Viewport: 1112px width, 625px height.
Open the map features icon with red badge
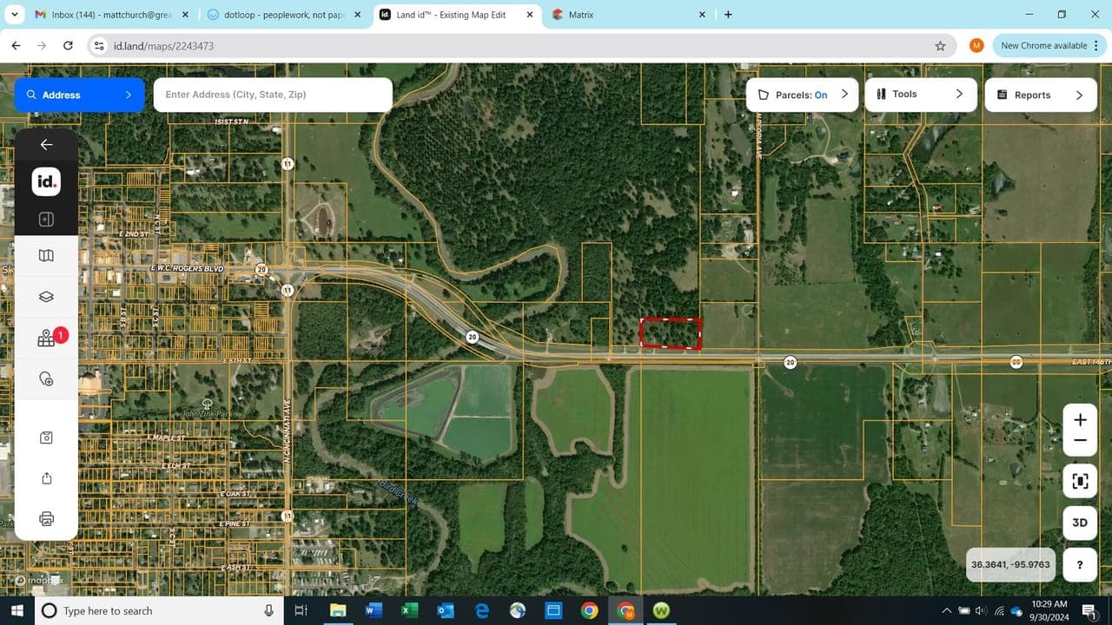[47, 339]
